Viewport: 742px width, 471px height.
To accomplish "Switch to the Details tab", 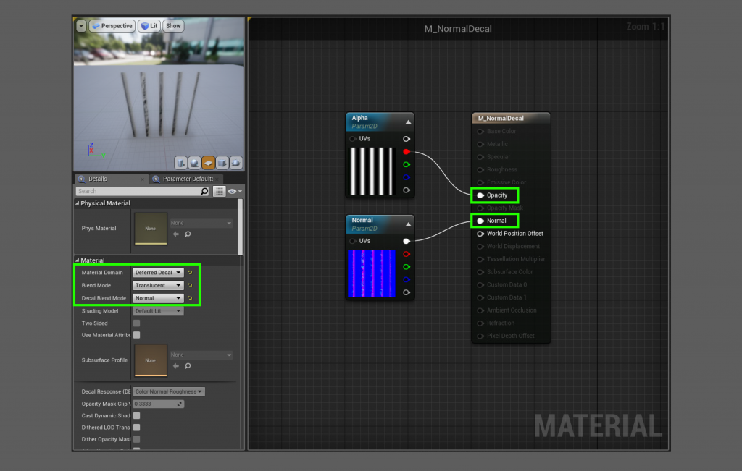I will click(x=111, y=179).
